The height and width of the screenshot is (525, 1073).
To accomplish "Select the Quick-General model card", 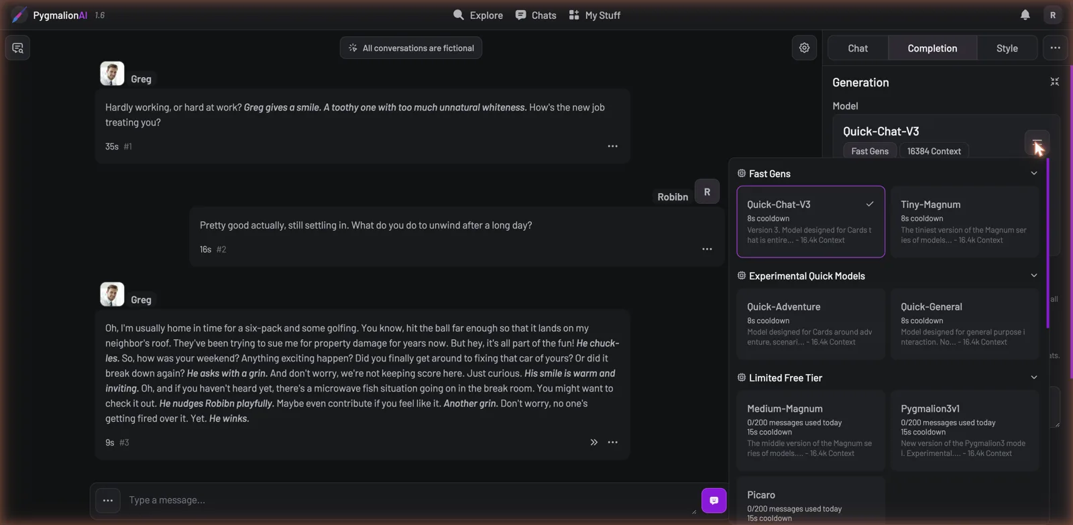I will [x=964, y=324].
